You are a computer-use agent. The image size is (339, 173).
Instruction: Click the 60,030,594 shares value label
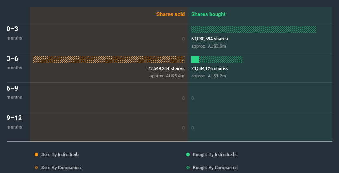(x=209, y=39)
